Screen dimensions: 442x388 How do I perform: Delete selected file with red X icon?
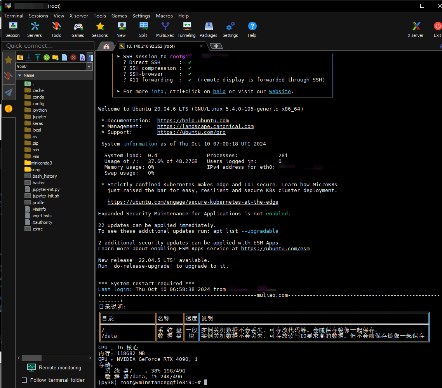(73, 57)
